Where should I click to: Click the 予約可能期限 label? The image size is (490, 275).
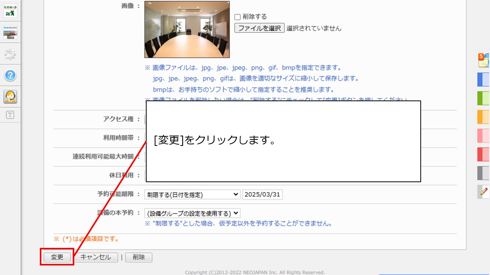coord(115,194)
